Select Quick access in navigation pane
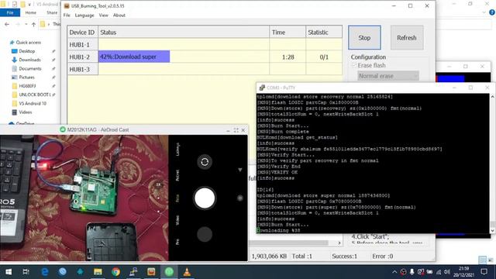This screenshot has height=279, width=496. pos(28,43)
